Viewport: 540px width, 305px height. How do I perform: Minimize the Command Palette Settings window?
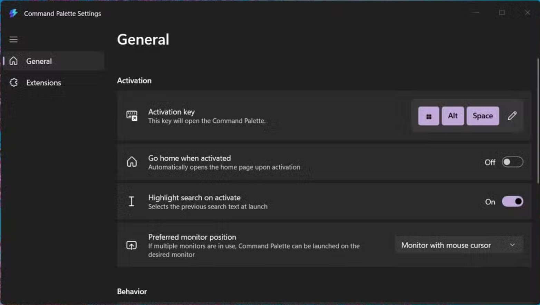(476, 13)
